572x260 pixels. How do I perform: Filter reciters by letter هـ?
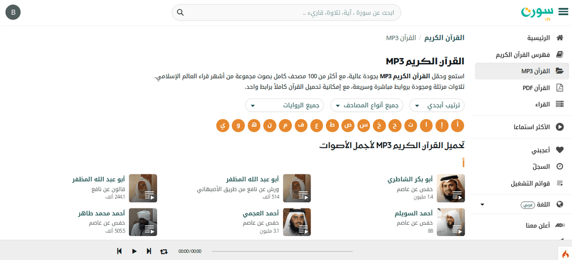tap(254, 126)
